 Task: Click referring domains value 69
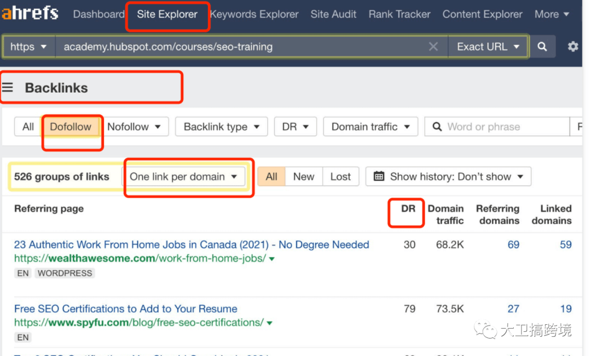click(x=513, y=245)
